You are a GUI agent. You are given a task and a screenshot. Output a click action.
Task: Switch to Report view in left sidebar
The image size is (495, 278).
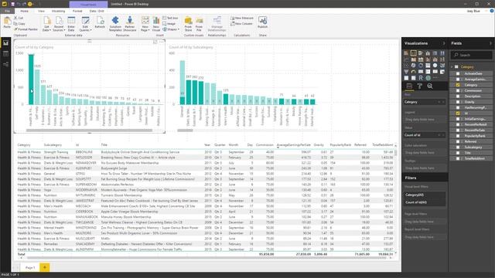[x=5, y=43]
